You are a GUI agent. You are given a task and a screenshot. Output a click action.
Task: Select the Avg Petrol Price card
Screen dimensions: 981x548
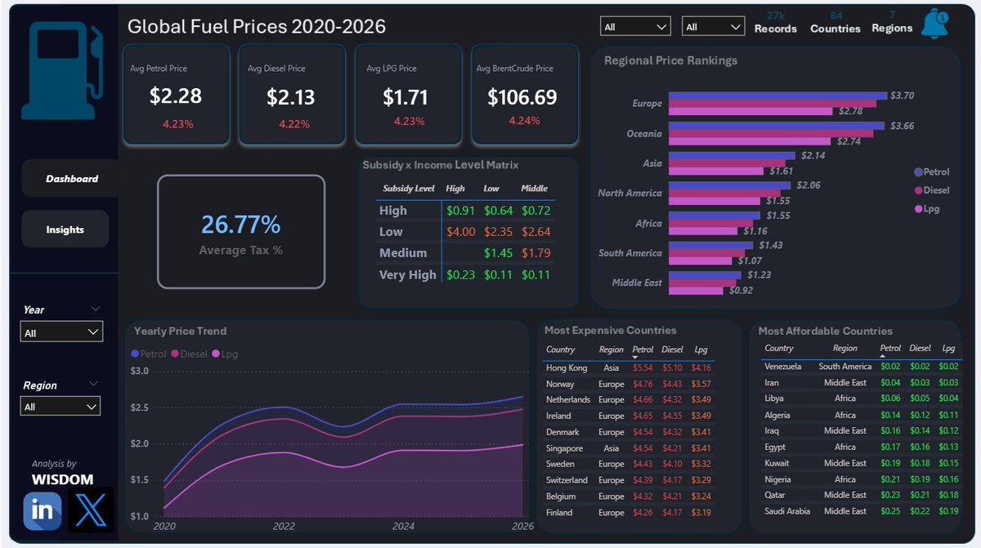click(176, 95)
